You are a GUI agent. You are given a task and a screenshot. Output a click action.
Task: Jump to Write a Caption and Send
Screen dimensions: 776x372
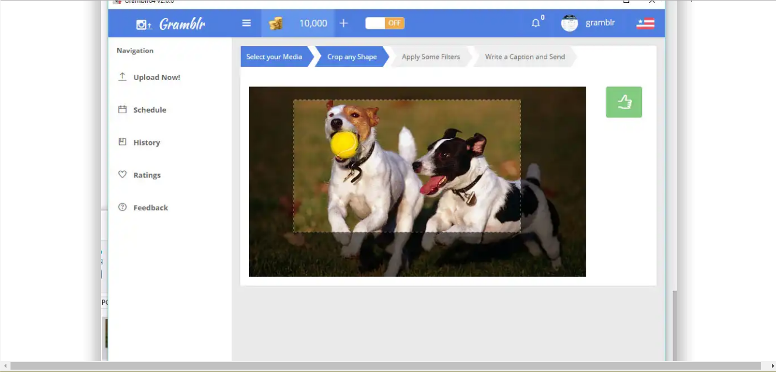tap(525, 57)
